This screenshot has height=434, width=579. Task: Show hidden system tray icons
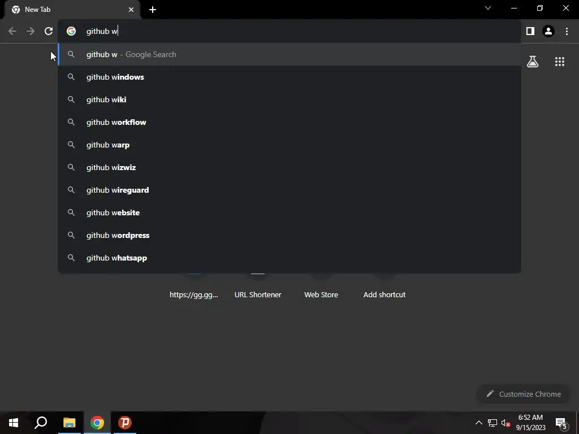[478, 423]
